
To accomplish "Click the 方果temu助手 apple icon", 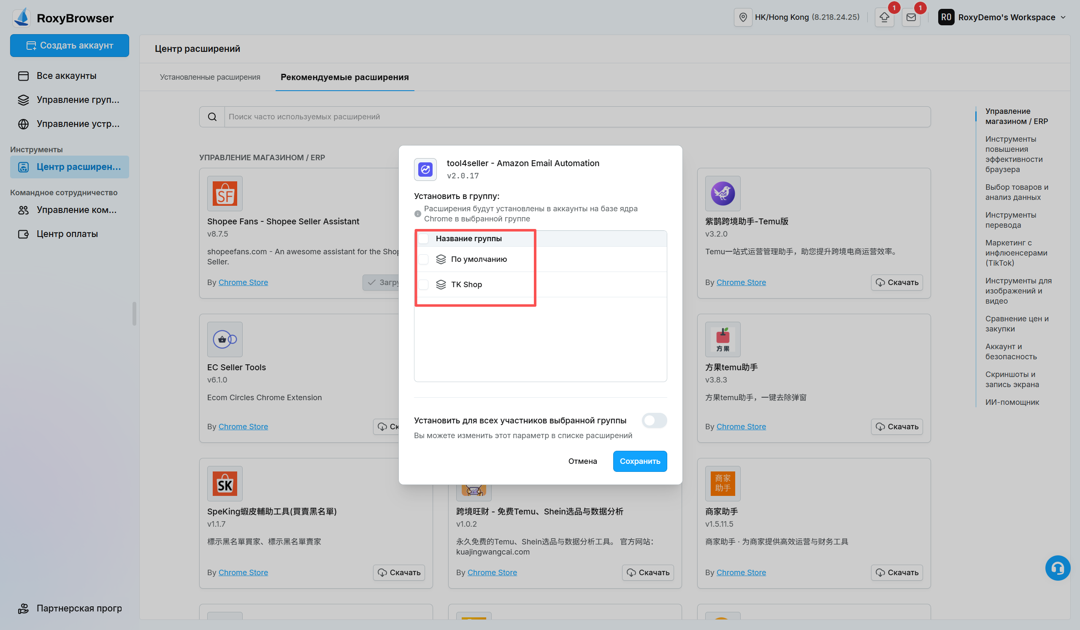I will click(x=723, y=339).
